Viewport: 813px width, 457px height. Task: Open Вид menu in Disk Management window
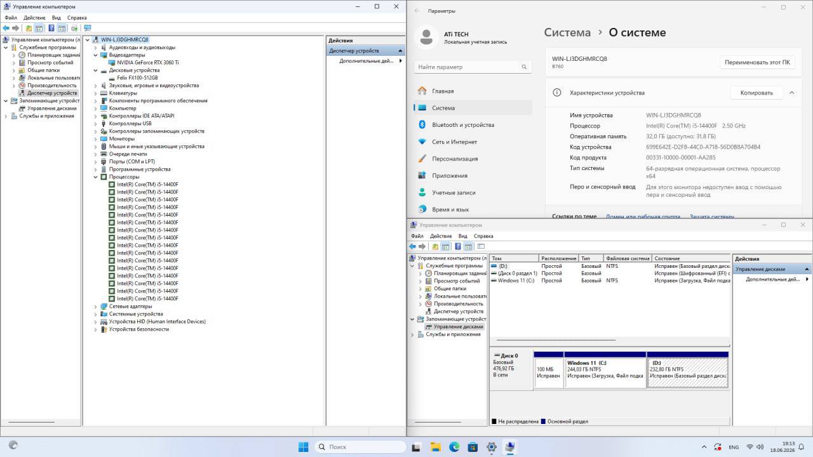click(x=463, y=236)
